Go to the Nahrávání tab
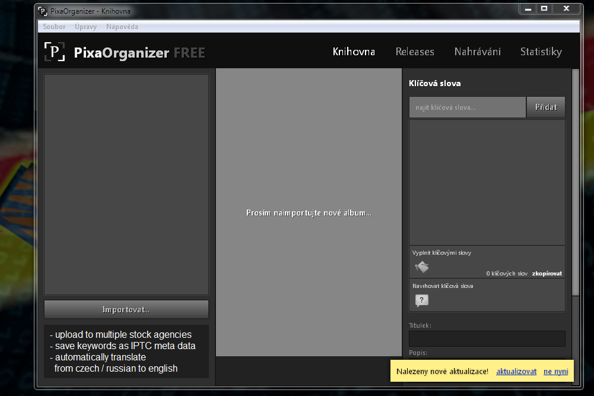Screen dimensions: 594x396 click(477, 52)
